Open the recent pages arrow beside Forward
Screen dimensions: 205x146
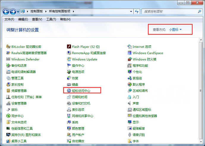pyautogui.click(x=18, y=12)
